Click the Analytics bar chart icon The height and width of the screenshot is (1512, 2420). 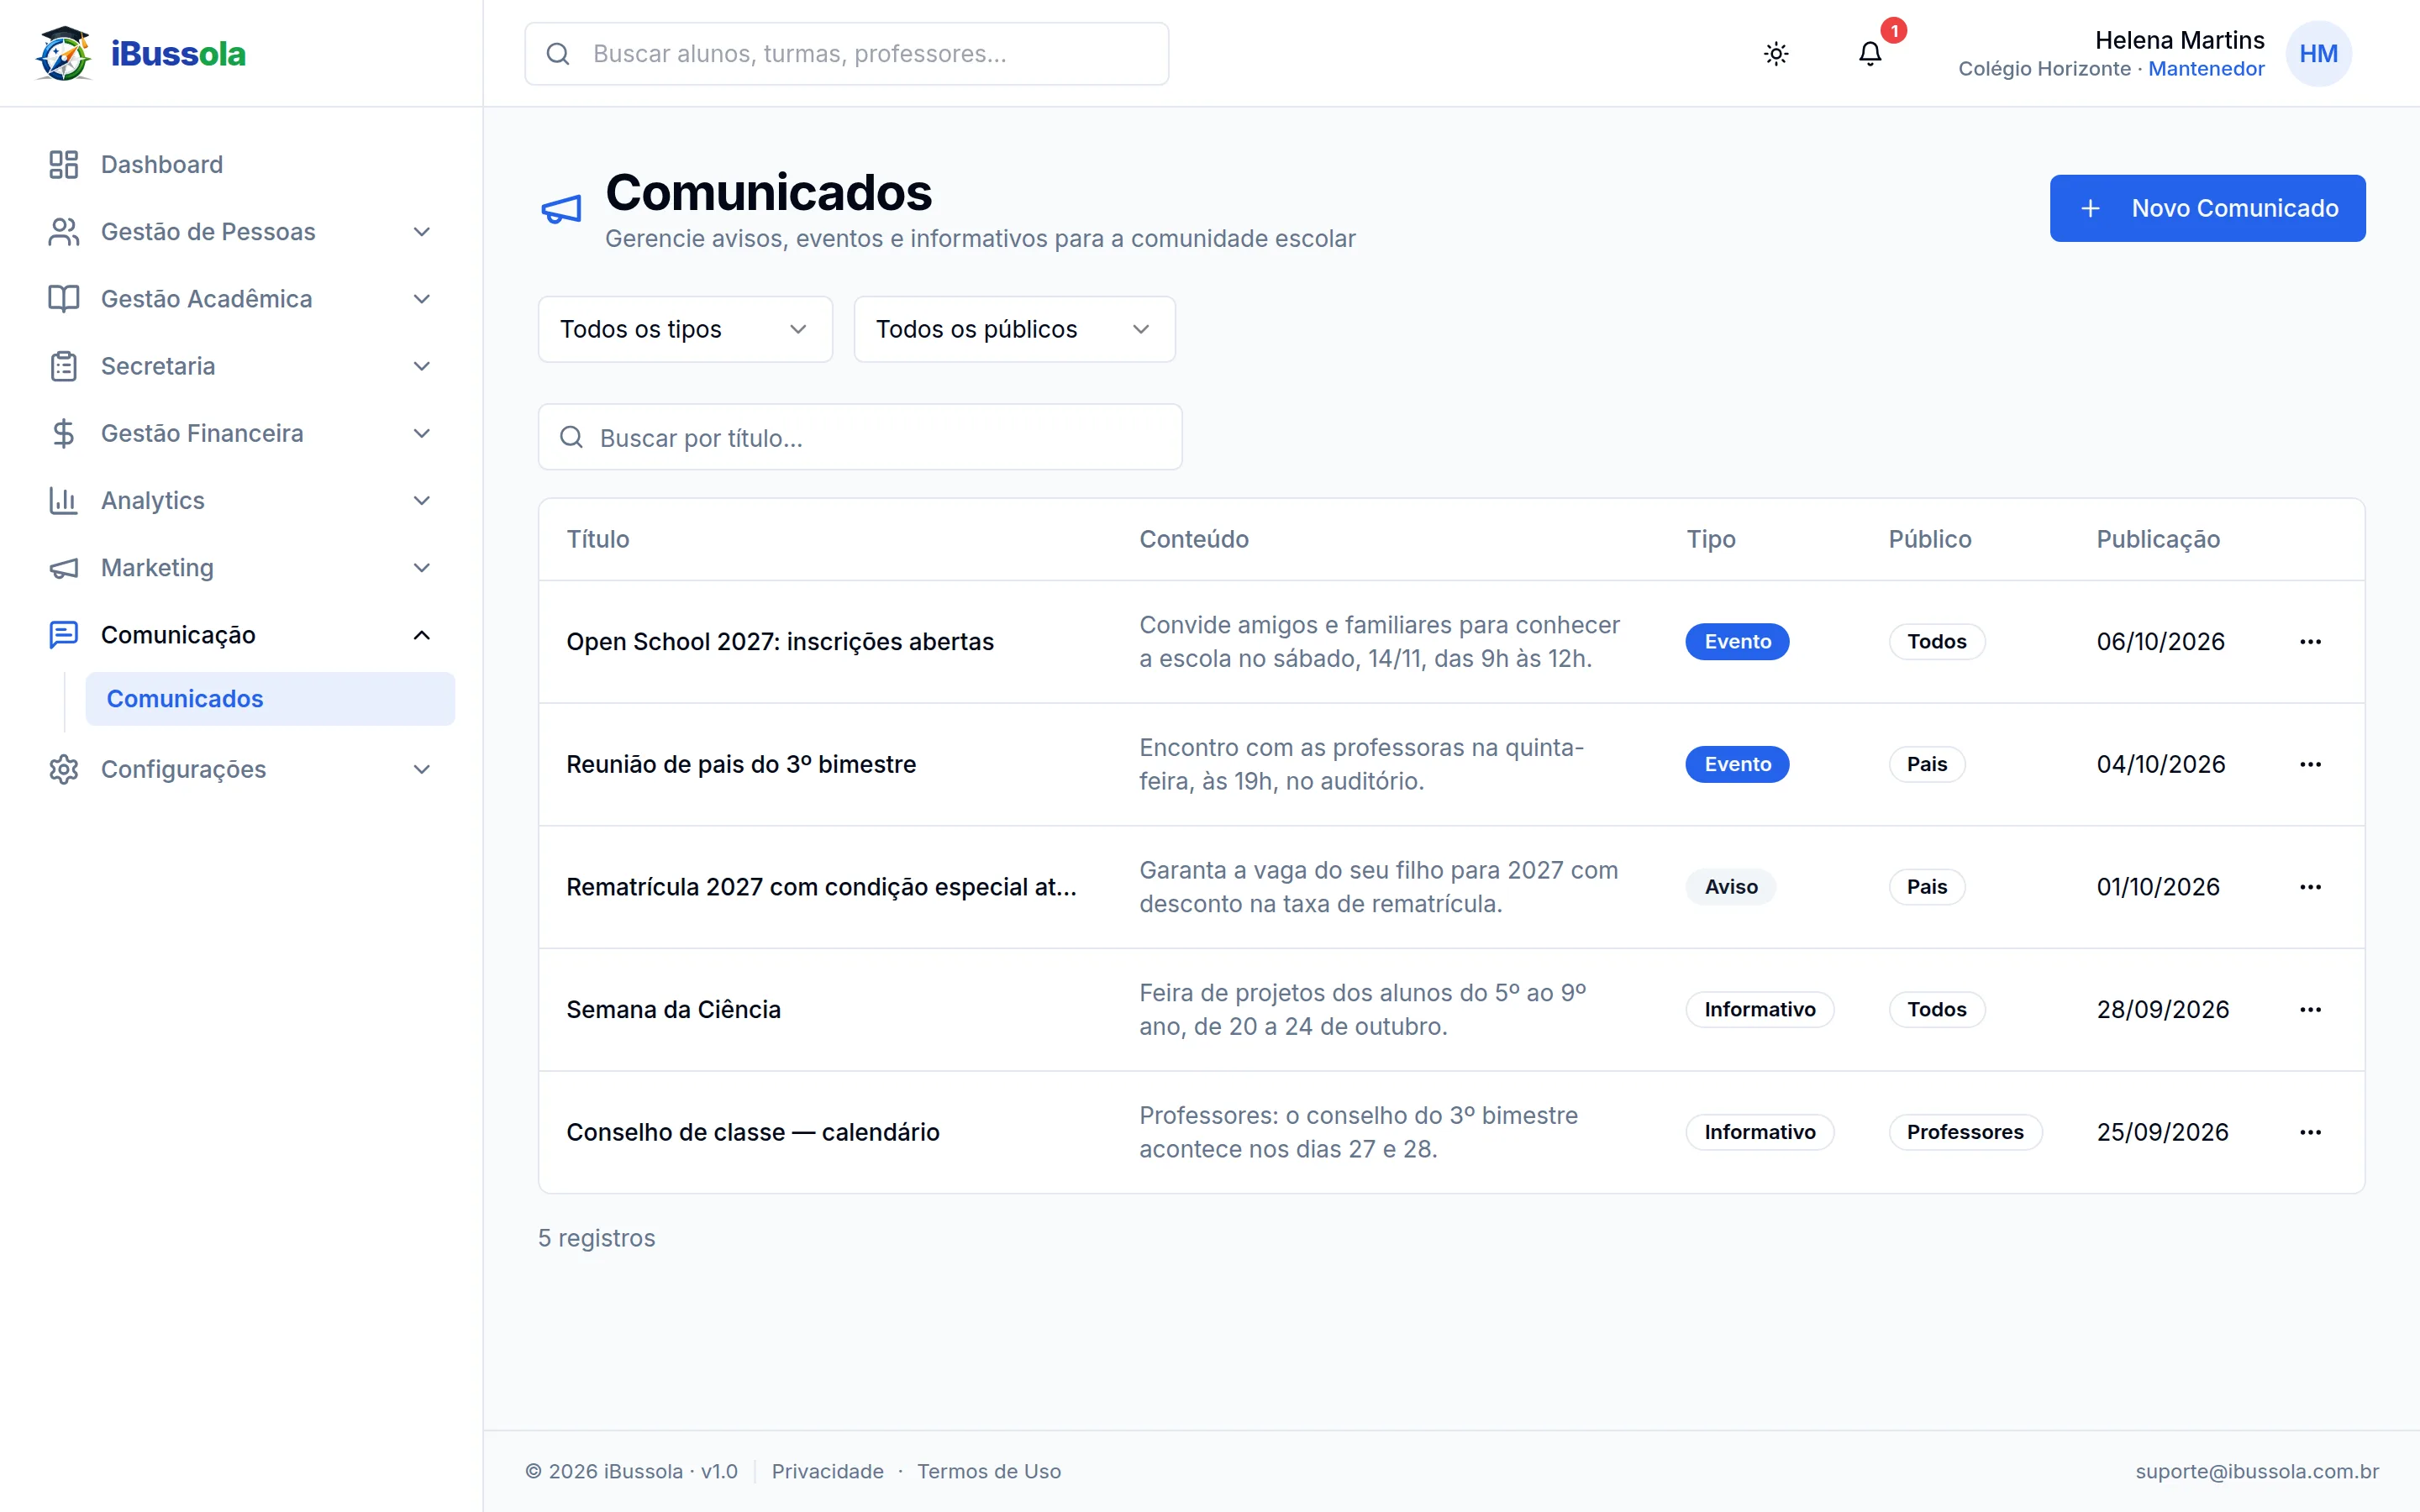point(64,500)
